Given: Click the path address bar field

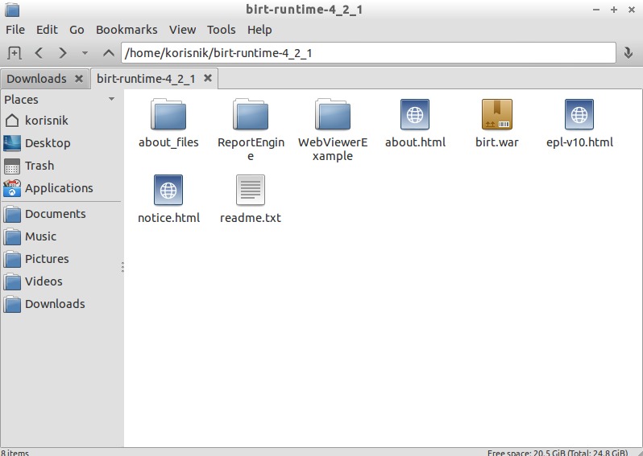Looking at the screenshot, I should (x=368, y=53).
